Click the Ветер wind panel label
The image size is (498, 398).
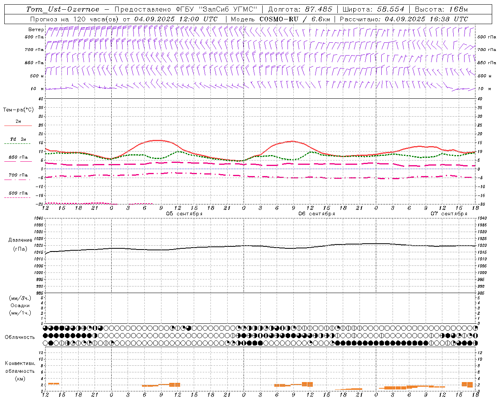[x=36, y=30]
